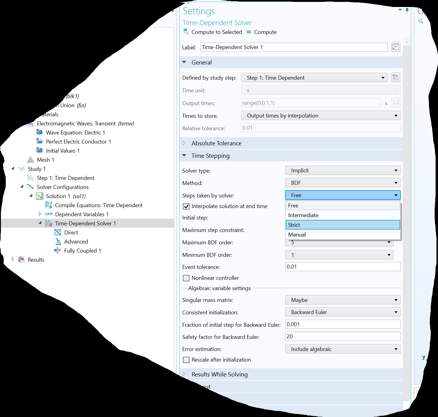This screenshot has height=417, width=438.
Task: Select Step 1: Time Dependent in tree
Action: pyautogui.click(x=65, y=178)
